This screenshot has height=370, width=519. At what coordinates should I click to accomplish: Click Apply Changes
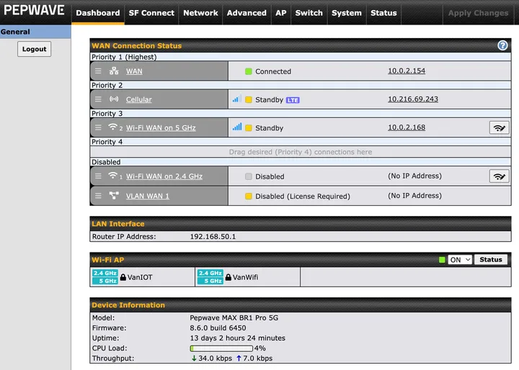pyautogui.click(x=479, y=13)
